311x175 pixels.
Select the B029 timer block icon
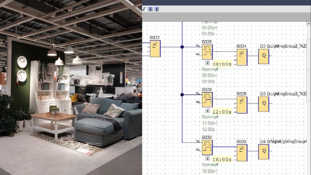[x=207, y=100]
